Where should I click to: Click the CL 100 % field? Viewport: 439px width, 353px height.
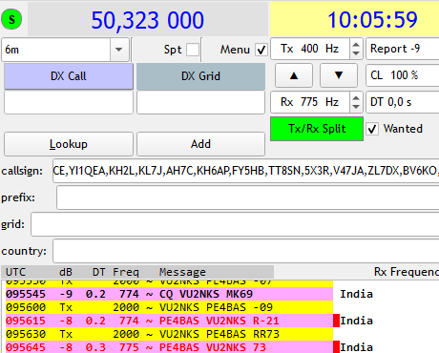[x=403, y=75]
